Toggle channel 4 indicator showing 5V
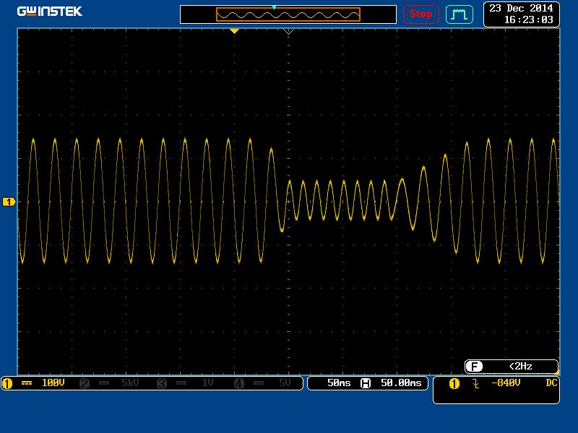 264,383
